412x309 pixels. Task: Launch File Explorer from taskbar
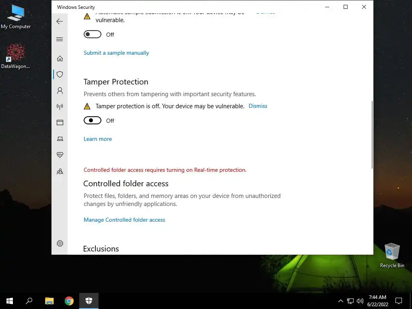(49, 301)
